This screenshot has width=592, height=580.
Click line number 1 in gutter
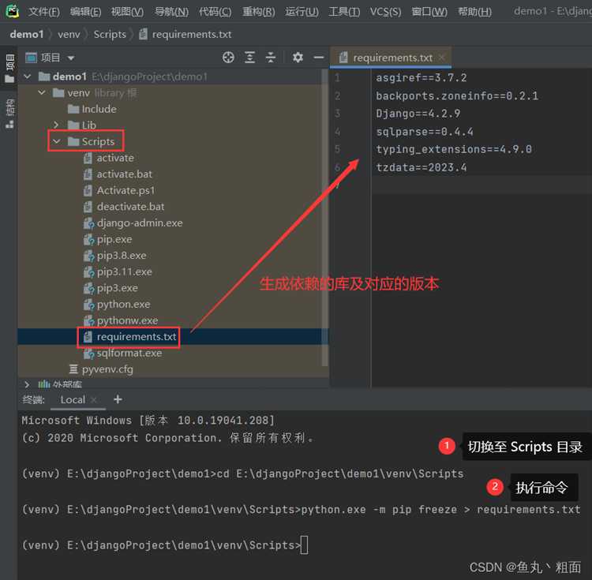coord(337,78)
